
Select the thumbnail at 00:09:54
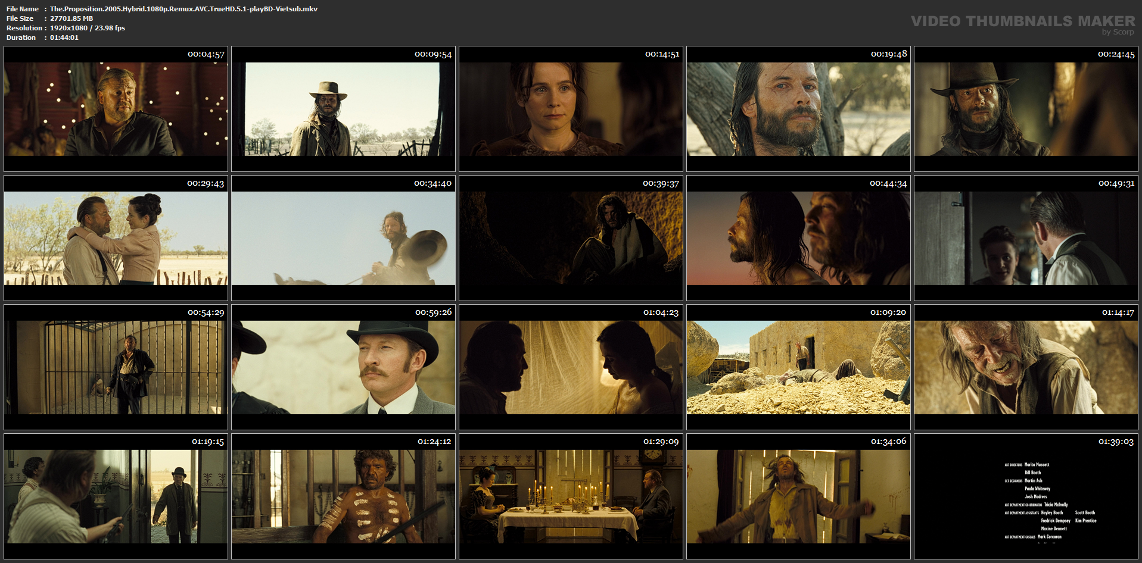click(343, 109)
